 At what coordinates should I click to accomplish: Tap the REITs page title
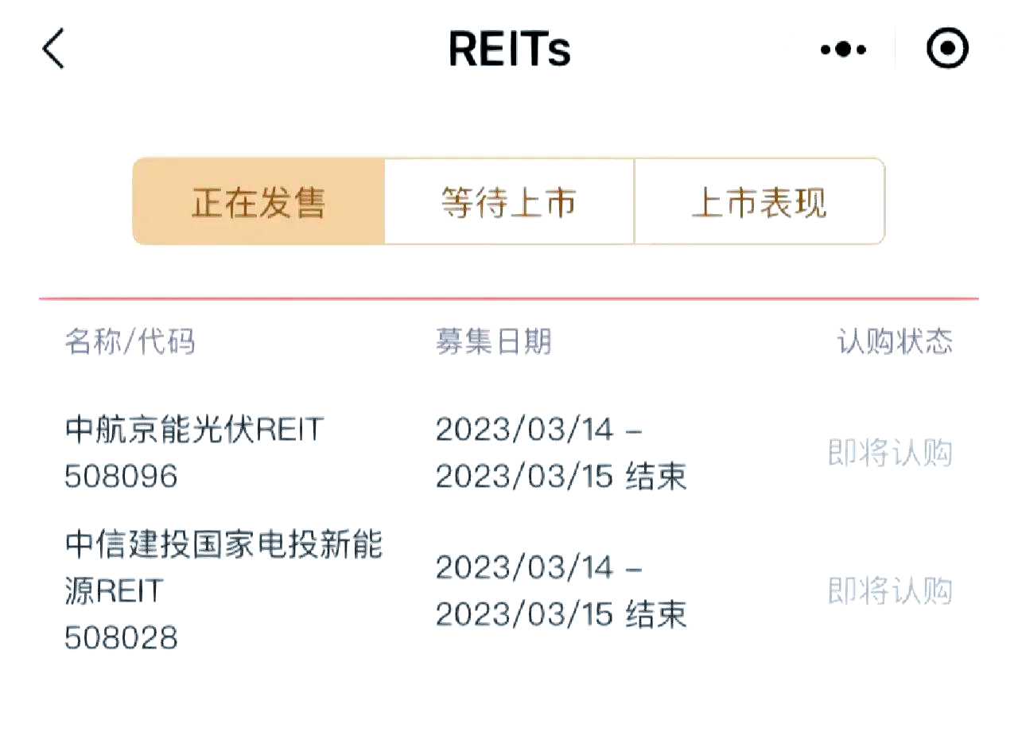click(509, 49)
